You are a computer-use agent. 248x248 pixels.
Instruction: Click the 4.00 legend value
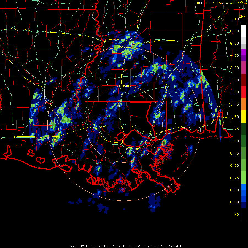234,55
